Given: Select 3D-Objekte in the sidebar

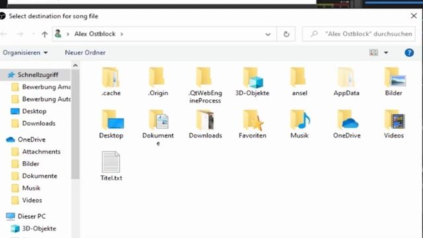Looking at the screenshot, I should tap(33, 229).
